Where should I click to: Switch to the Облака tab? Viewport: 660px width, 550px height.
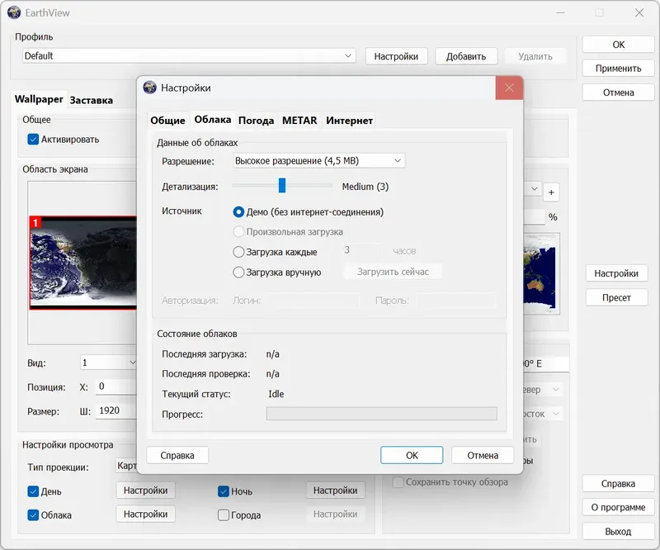(x=213, y=120)
